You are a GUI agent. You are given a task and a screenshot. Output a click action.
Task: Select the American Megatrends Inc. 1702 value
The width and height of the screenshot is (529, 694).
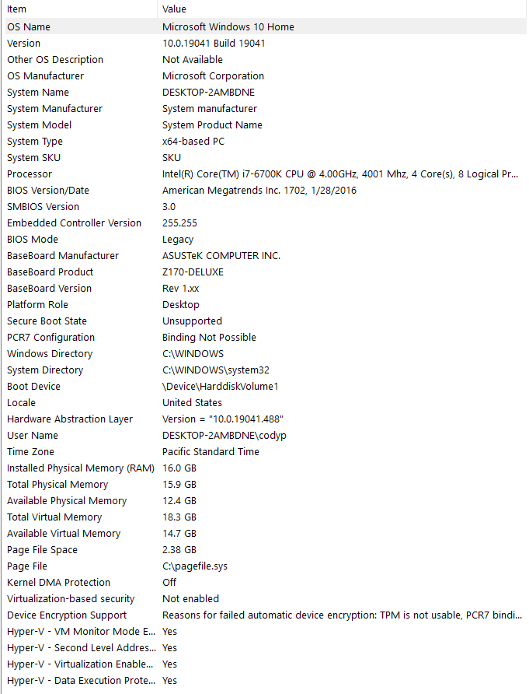259,191
